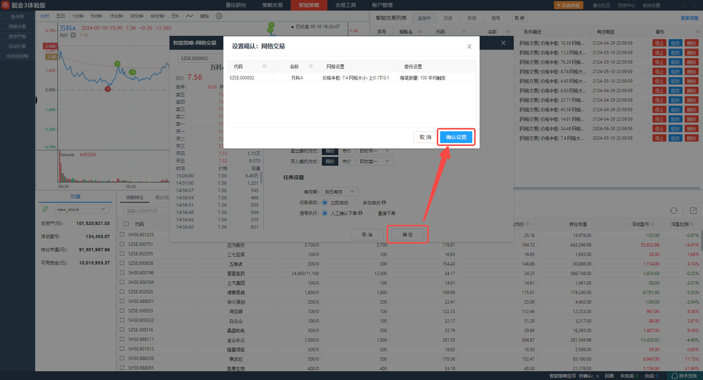Select the 手动启动 radio button
703x380 pixels.
(357, 203)
